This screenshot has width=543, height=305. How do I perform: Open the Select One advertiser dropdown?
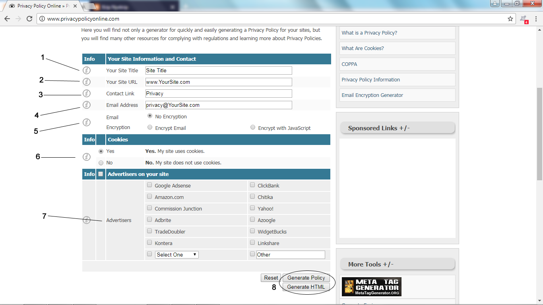[176, 255]
